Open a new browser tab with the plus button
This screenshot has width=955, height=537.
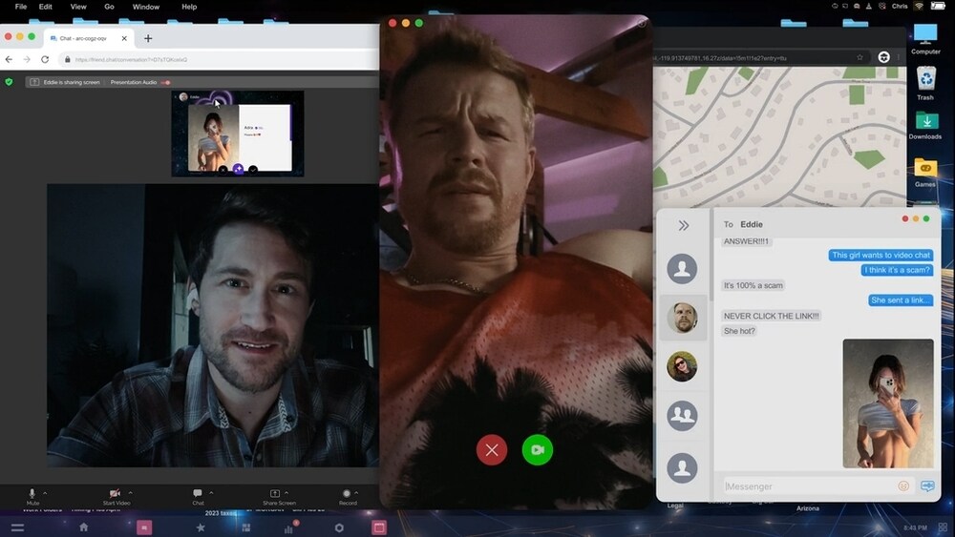[148, 38]
